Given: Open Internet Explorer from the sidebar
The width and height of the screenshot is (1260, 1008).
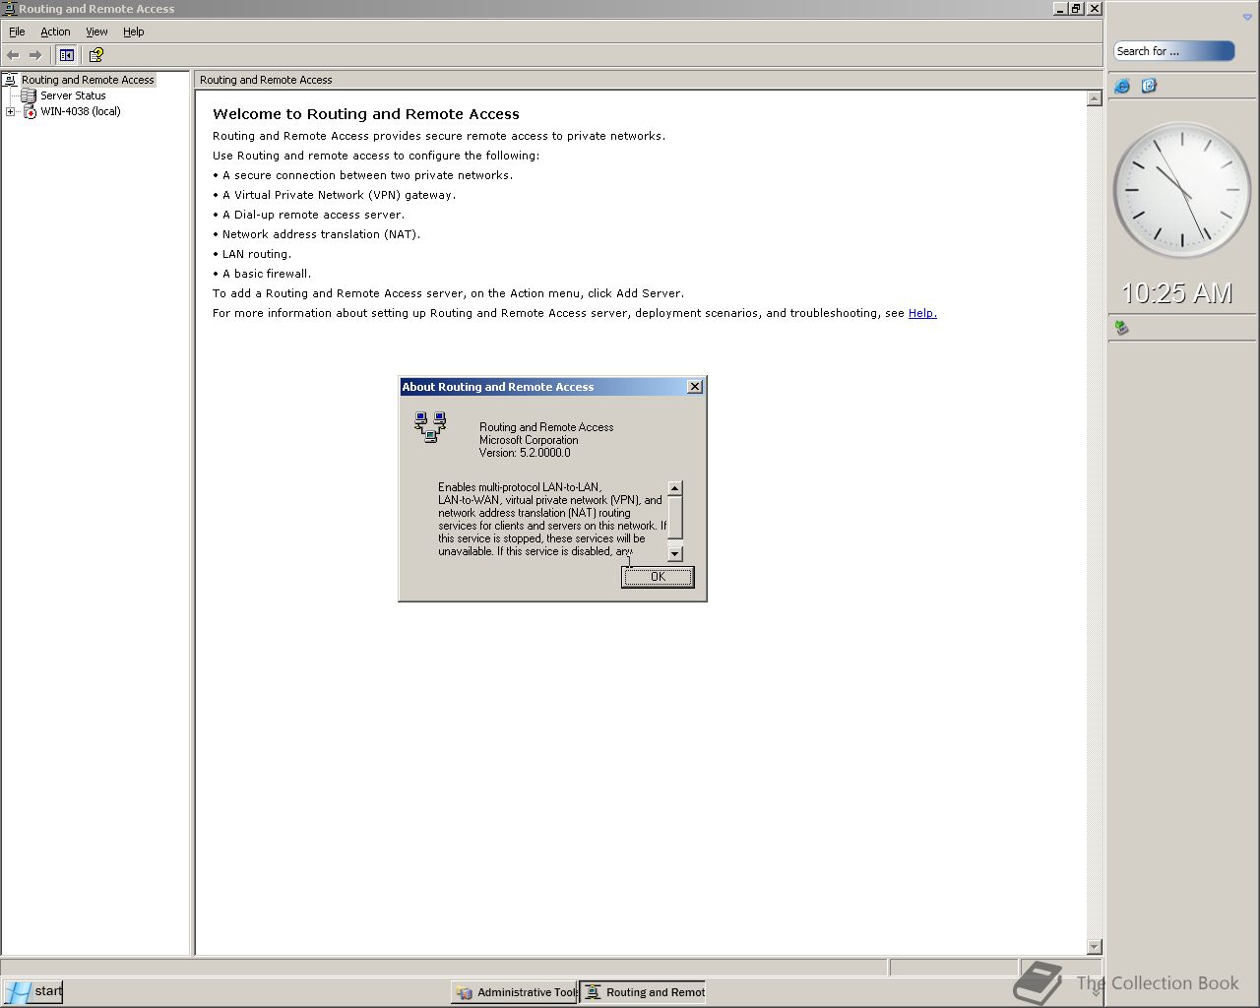Looking at the screenshot, I should point(1122,87).
